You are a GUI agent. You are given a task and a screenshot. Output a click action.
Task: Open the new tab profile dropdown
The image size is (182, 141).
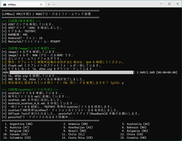pos(54,5)
